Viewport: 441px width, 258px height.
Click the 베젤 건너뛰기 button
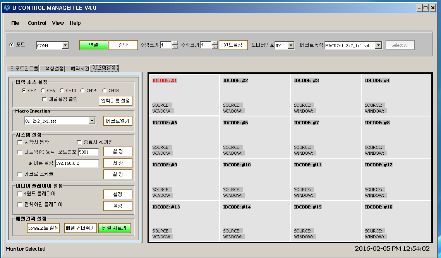[x=81, y=228]
